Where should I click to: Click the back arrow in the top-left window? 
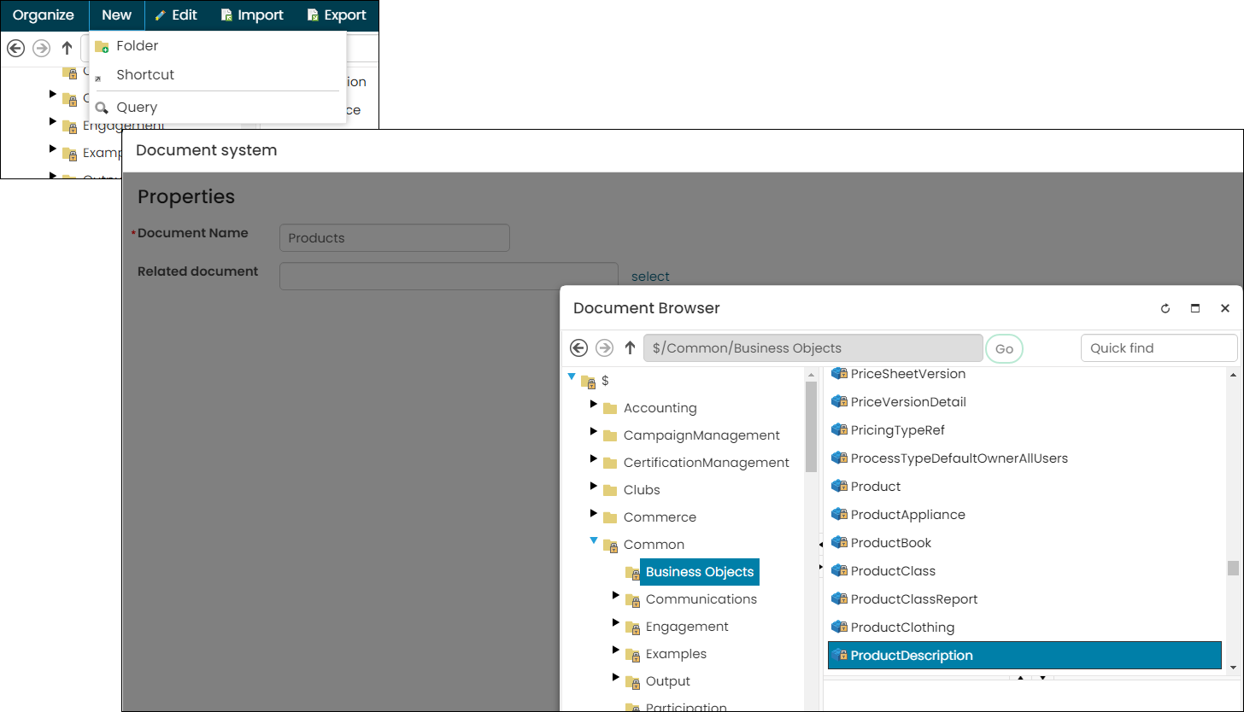tap(15, 49)
